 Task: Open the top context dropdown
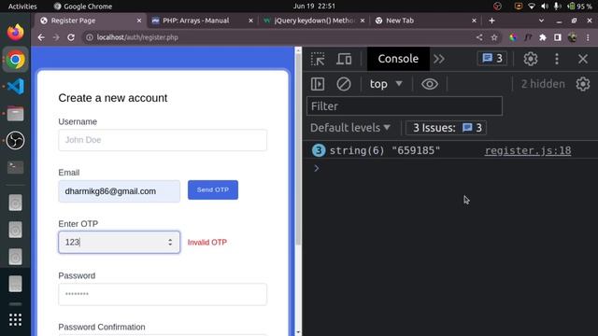pos(386,84)
